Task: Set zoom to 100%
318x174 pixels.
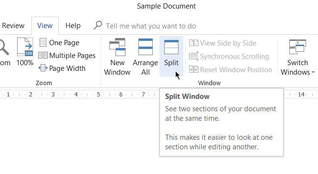Action: [x=25, y=52]
